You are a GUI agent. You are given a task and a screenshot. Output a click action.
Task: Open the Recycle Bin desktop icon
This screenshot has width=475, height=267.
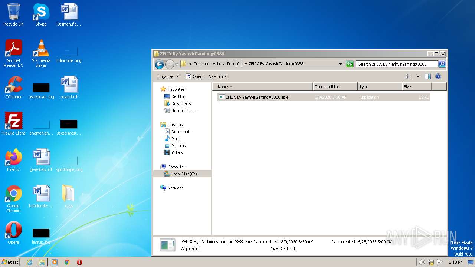[x=13, y=15]
